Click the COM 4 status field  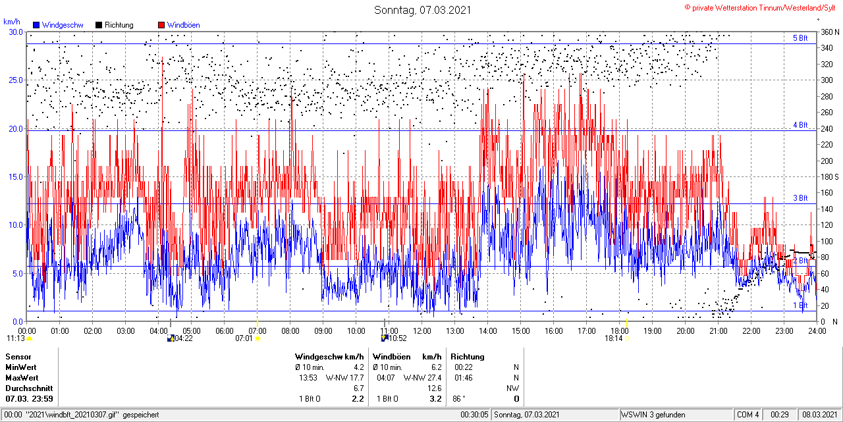pos(748,415)
